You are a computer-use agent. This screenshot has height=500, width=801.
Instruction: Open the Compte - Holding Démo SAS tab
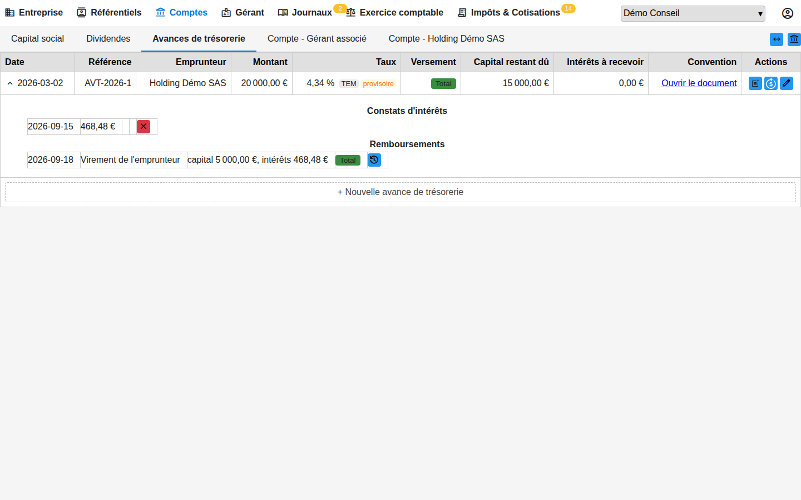(447, 39)
